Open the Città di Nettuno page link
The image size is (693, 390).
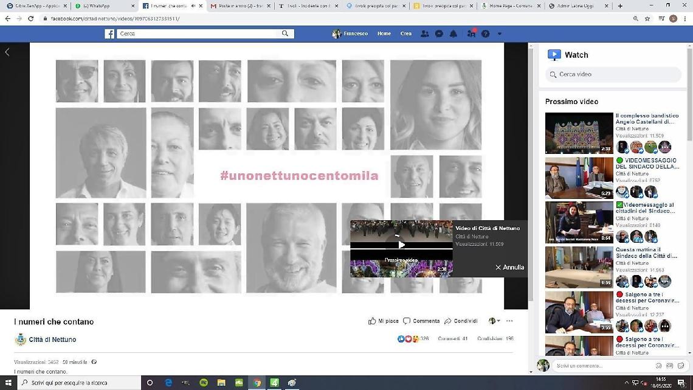(x=52, y=340)
